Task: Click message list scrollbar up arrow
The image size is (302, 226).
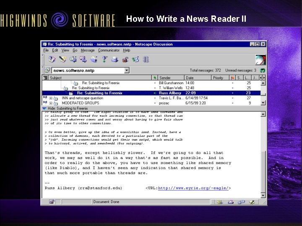Action: 263,83
